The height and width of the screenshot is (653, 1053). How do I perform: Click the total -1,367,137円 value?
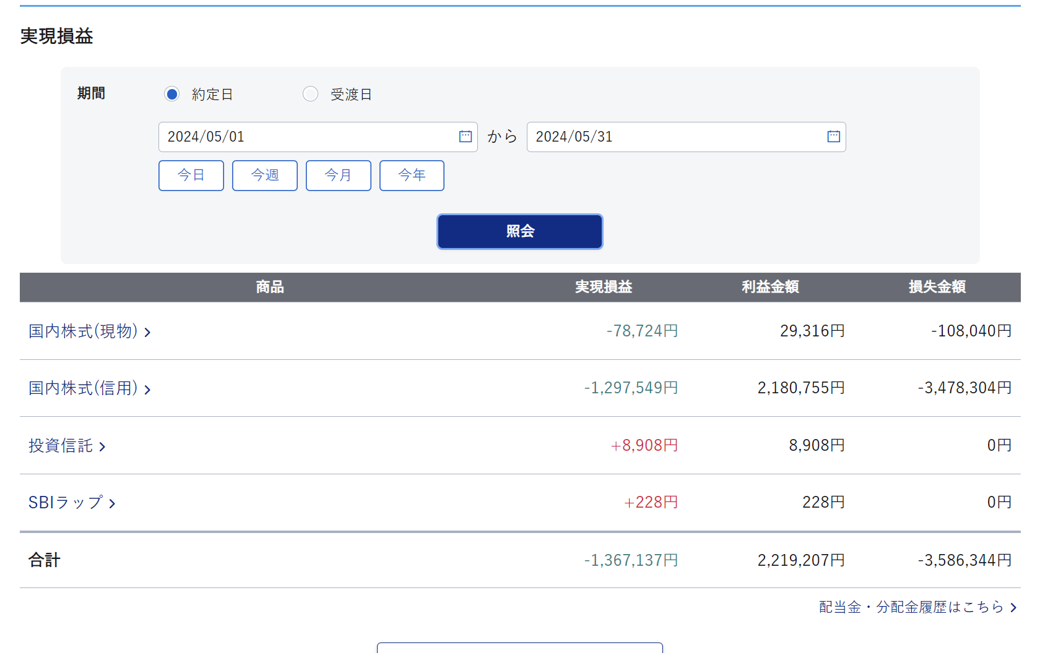(631, 560)
